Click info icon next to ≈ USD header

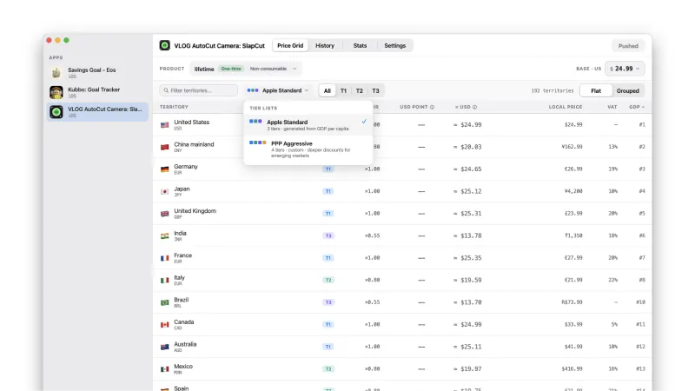(x=474, y=107)
